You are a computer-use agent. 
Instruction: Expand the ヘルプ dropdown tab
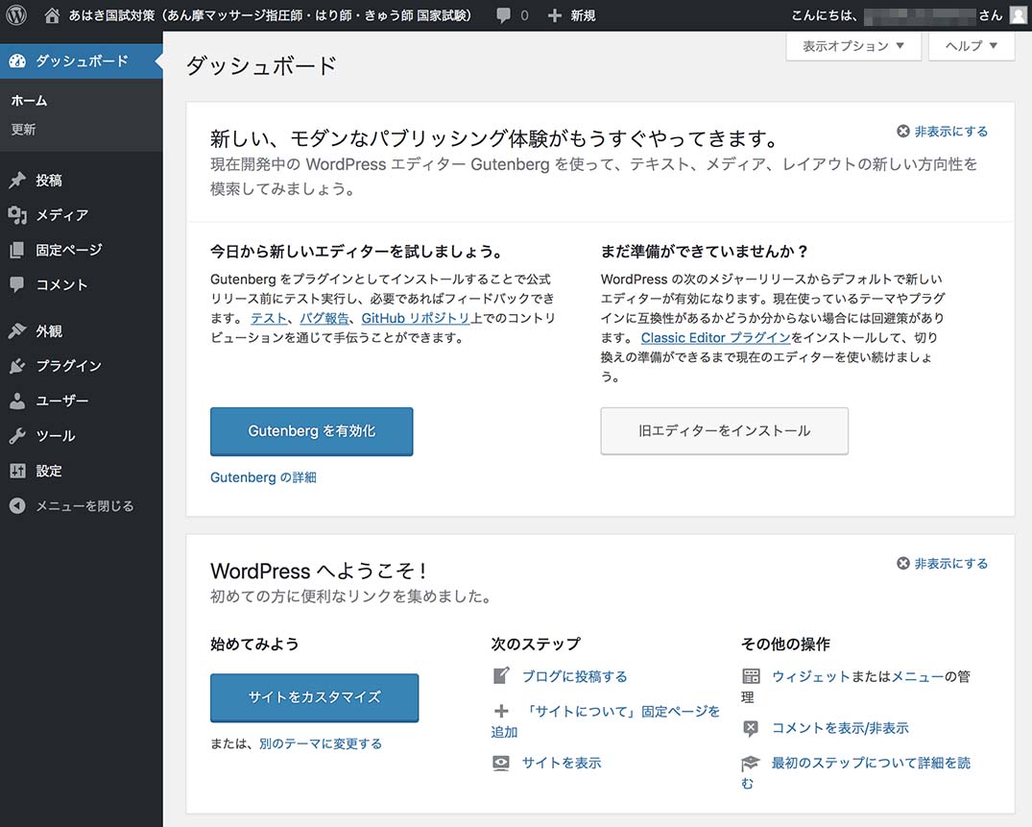(971, 46)
